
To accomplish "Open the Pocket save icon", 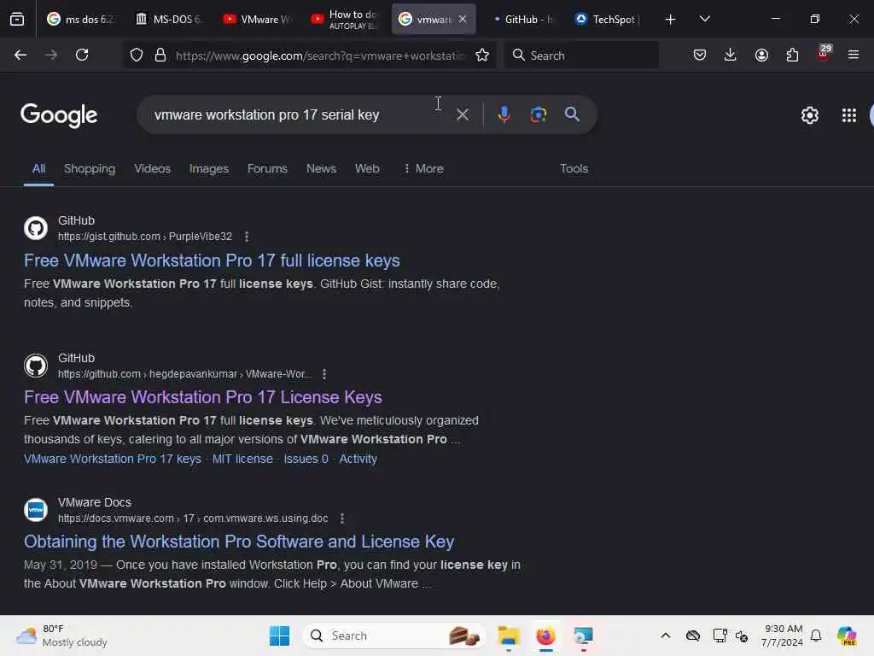I will 700,55.
